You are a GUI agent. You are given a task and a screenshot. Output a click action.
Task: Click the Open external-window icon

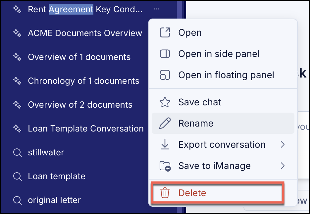click(165, 33)
